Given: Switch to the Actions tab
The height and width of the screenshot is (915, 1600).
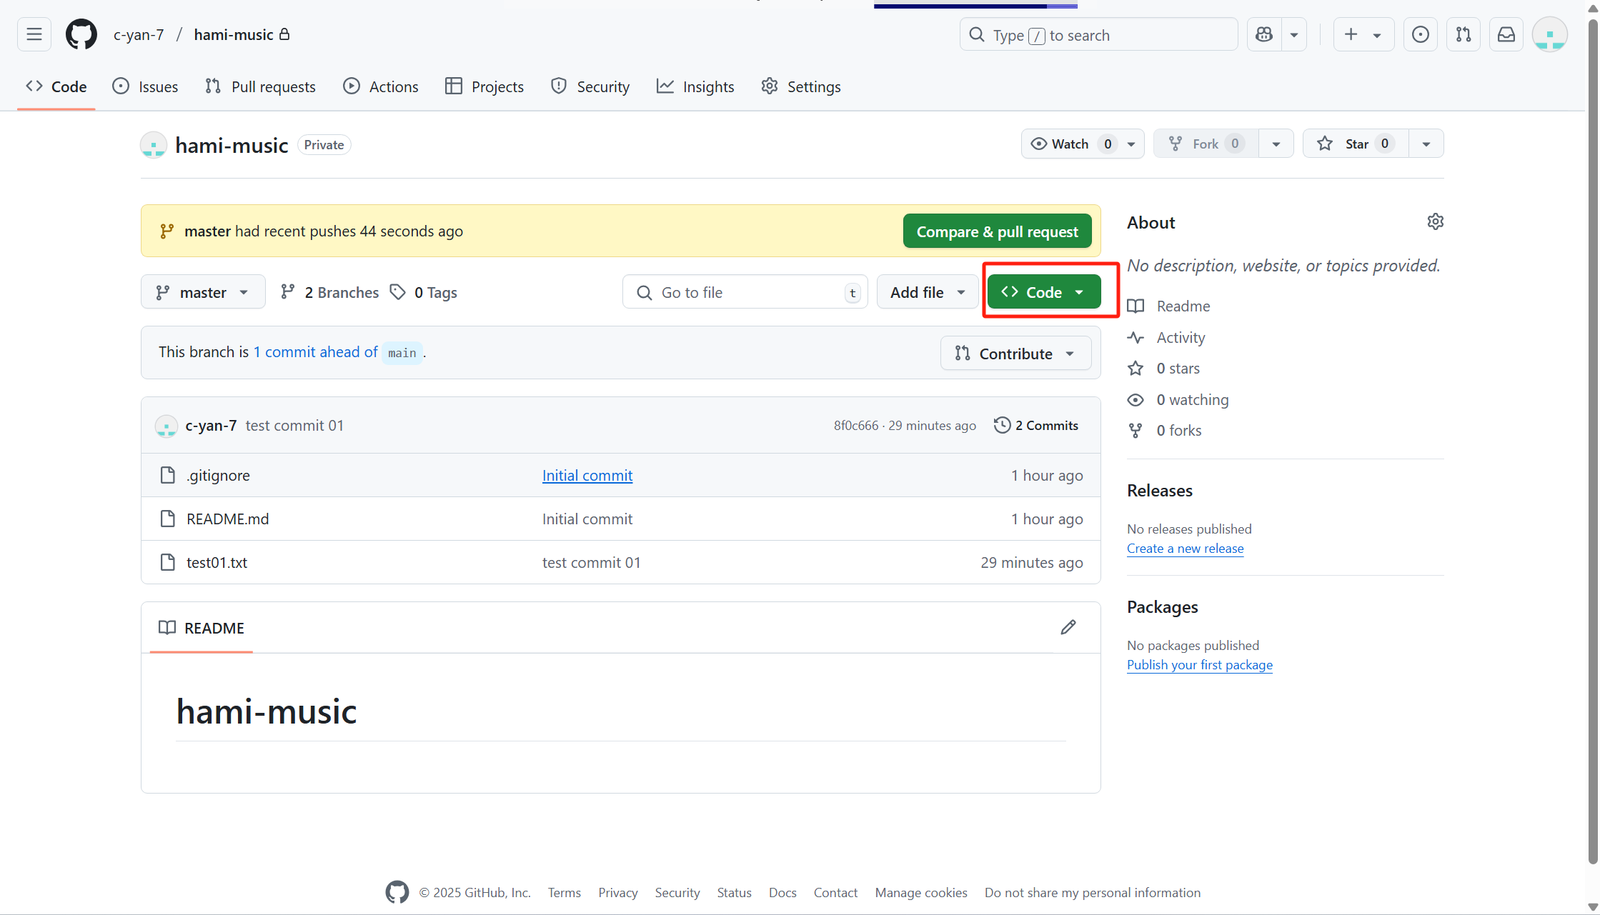Looking at the screenshot, I should (x=380, y=86).
